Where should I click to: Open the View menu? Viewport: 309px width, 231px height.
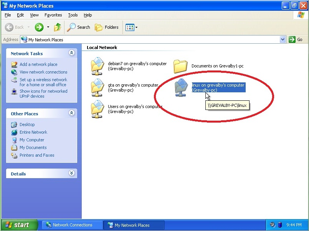tap(34, 15)
